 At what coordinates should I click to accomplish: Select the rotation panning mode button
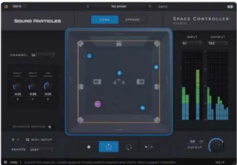(129, 147)
